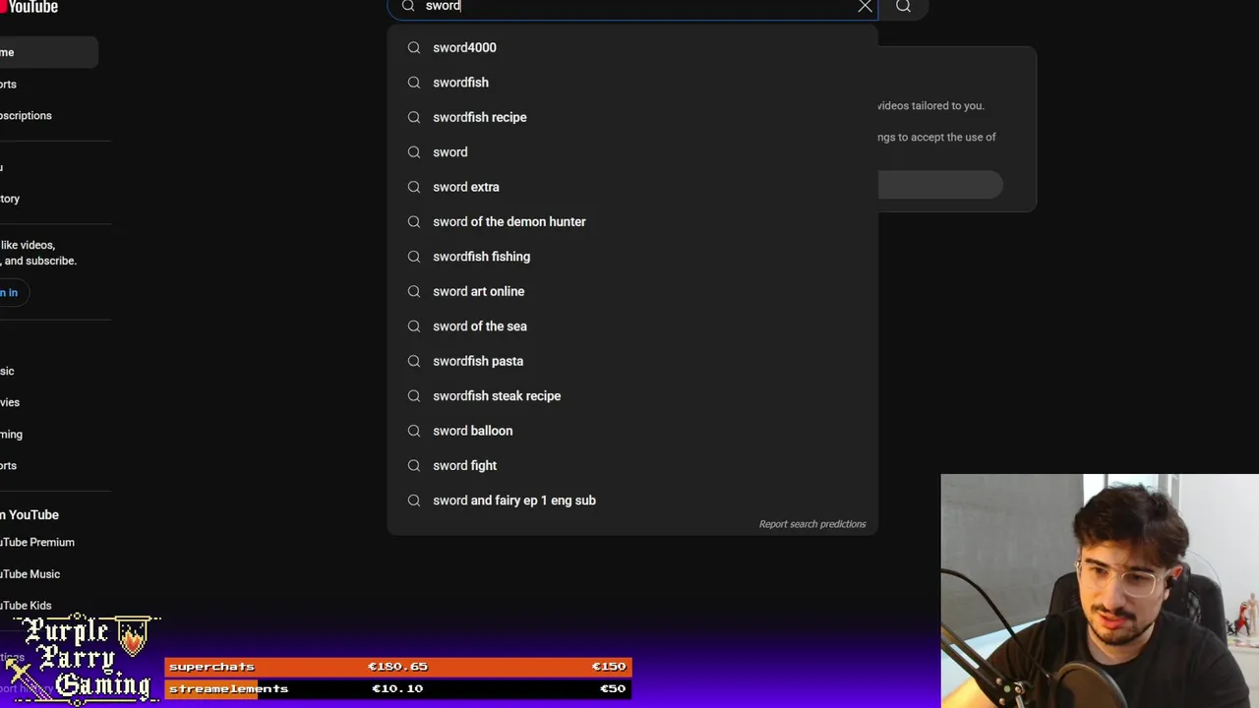The width and height of the screenshot is (1259, 708).
Task: Select 'sword of the demon hunter' suggestion
Action: click(632, 221)
